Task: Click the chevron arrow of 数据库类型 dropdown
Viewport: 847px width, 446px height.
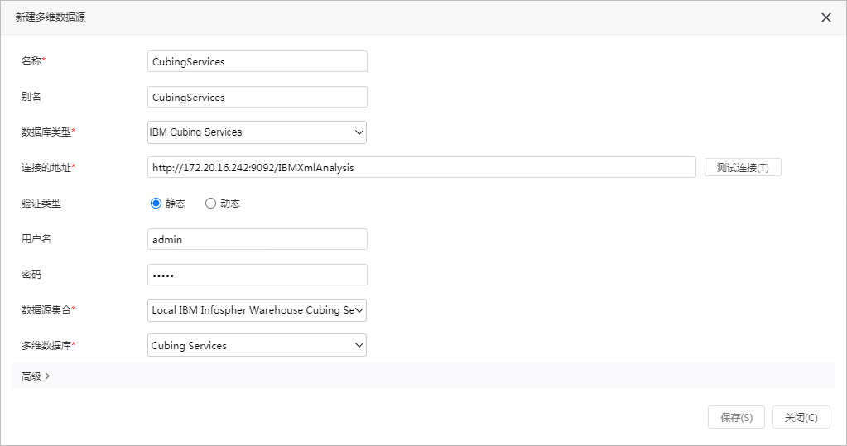Action: 359,132
